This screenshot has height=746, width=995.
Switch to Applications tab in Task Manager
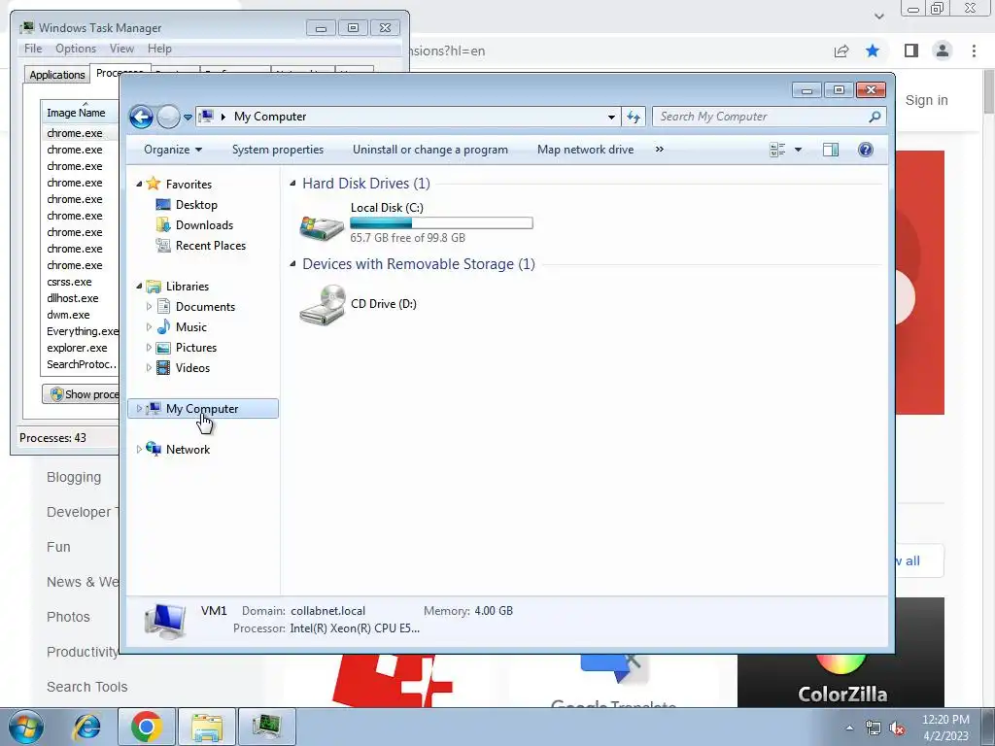point(57,75)
